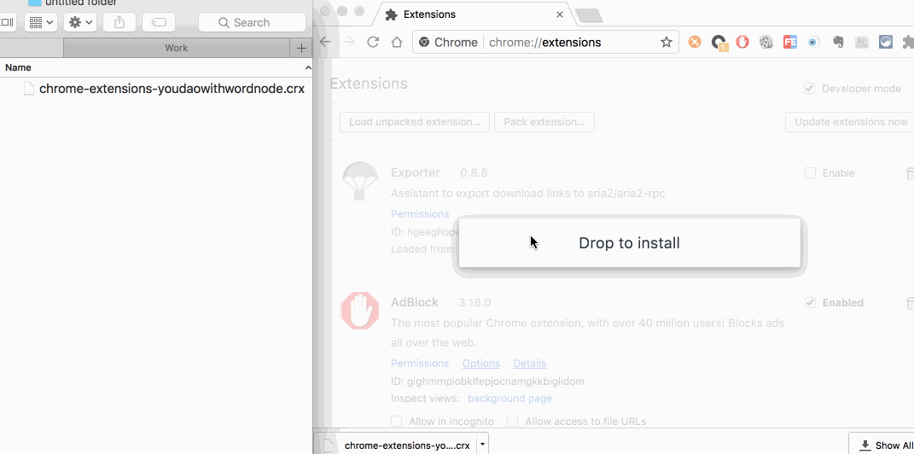Open AdBlock's Permissions link
The height and width of the screenshot is (454, 914).
tap(420, 363)
